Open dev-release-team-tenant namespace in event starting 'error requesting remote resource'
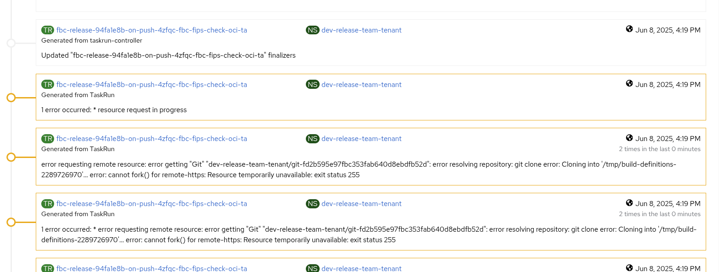The image size is (719, 272). pyautogui.click(x=361, y=139)
